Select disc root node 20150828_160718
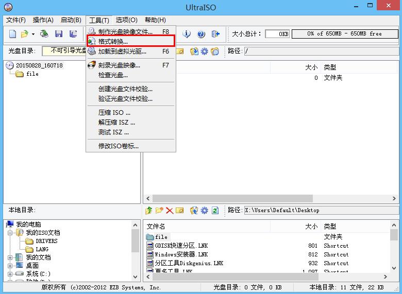Screen dimensions: 402x294 (39, 65)
